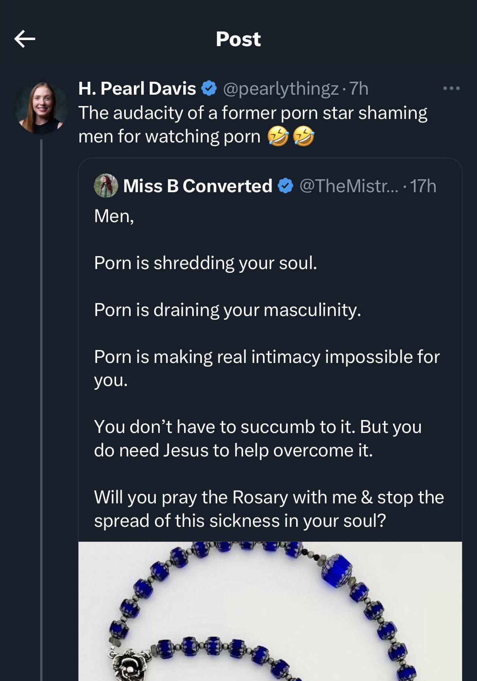This screenshot has width=477, height=681.
Task: Tap the first laughing emoji
Action: (278, 136)
